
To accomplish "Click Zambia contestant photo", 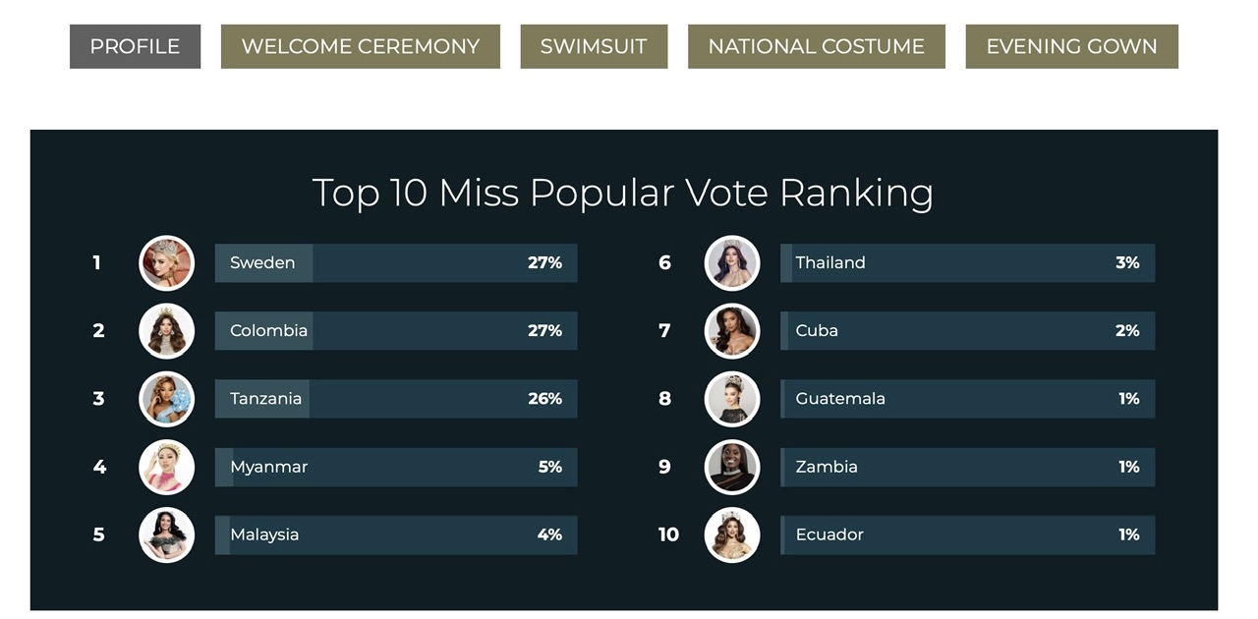I will click(732, 467).
